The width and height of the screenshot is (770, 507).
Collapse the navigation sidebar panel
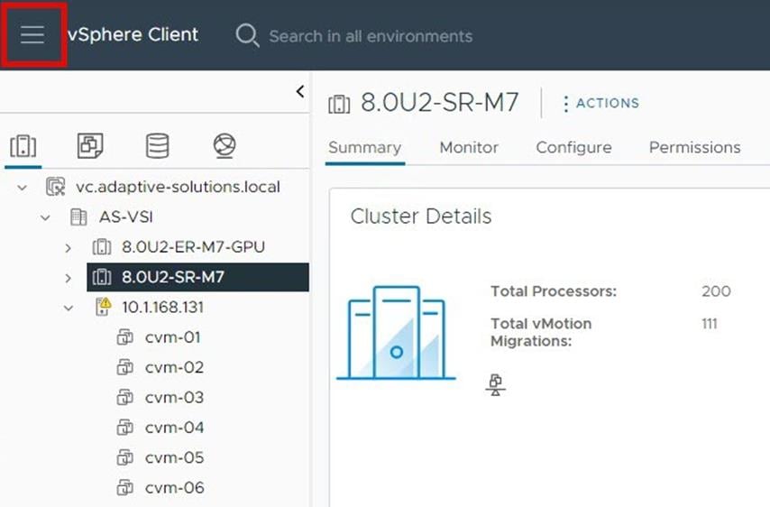tap(300, 92)
